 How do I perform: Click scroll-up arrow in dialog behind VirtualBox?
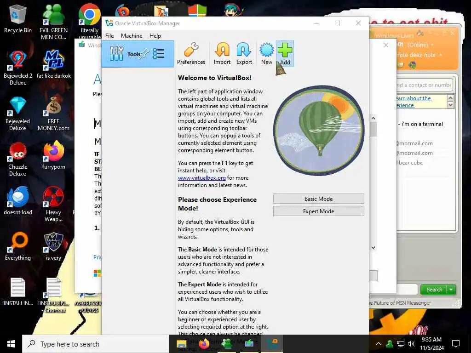click(373, 118)
